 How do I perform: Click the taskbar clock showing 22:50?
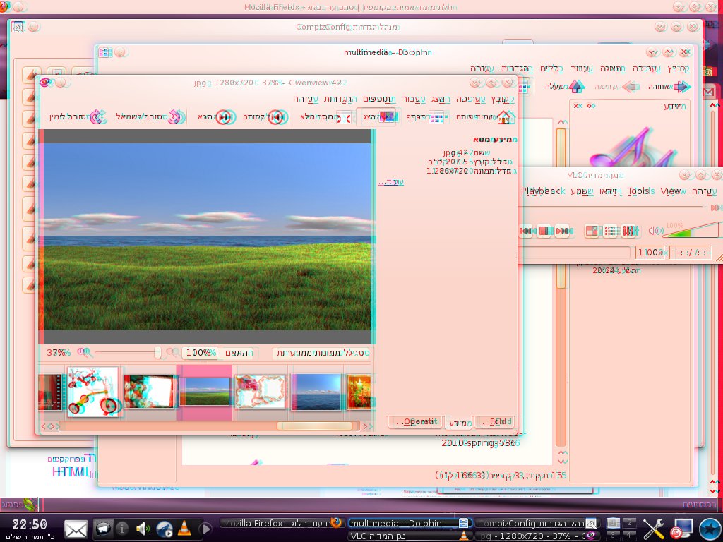30,524
